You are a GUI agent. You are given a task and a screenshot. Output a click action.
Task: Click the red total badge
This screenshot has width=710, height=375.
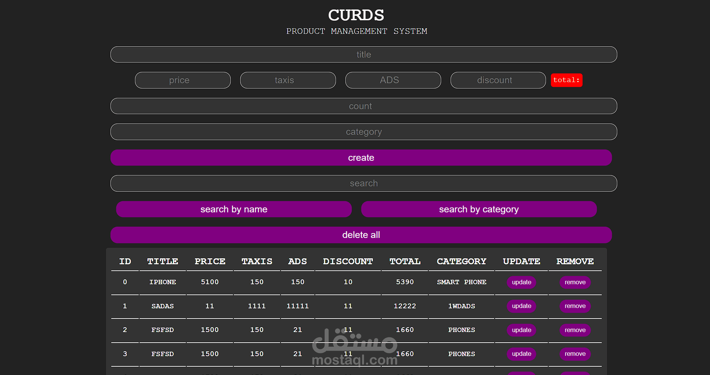click(x=566, y=80)
